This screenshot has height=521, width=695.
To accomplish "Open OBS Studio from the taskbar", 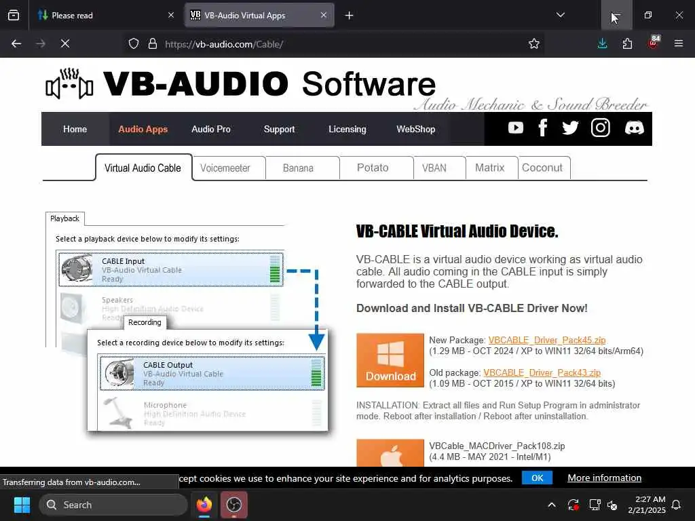I will (234, 505).
